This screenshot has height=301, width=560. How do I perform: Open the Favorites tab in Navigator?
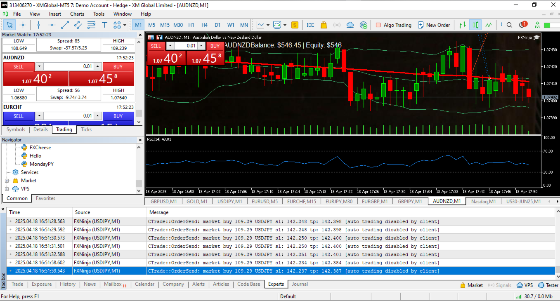coord(45,198)
